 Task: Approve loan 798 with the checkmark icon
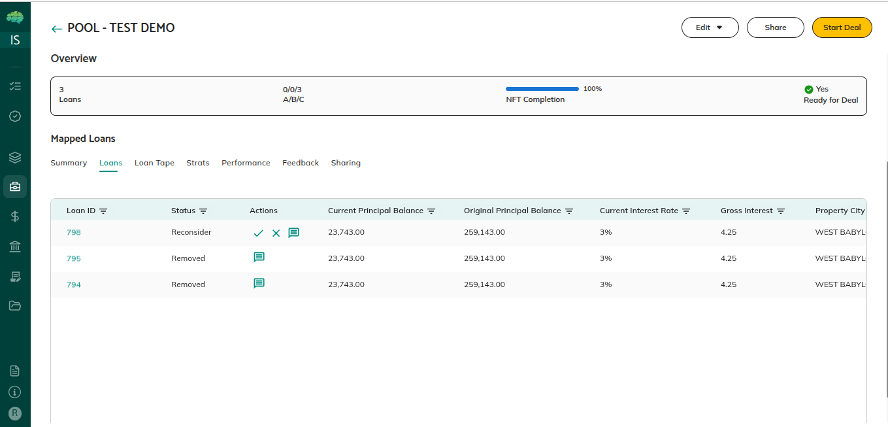pyautogui.click(x=259, y=233)
